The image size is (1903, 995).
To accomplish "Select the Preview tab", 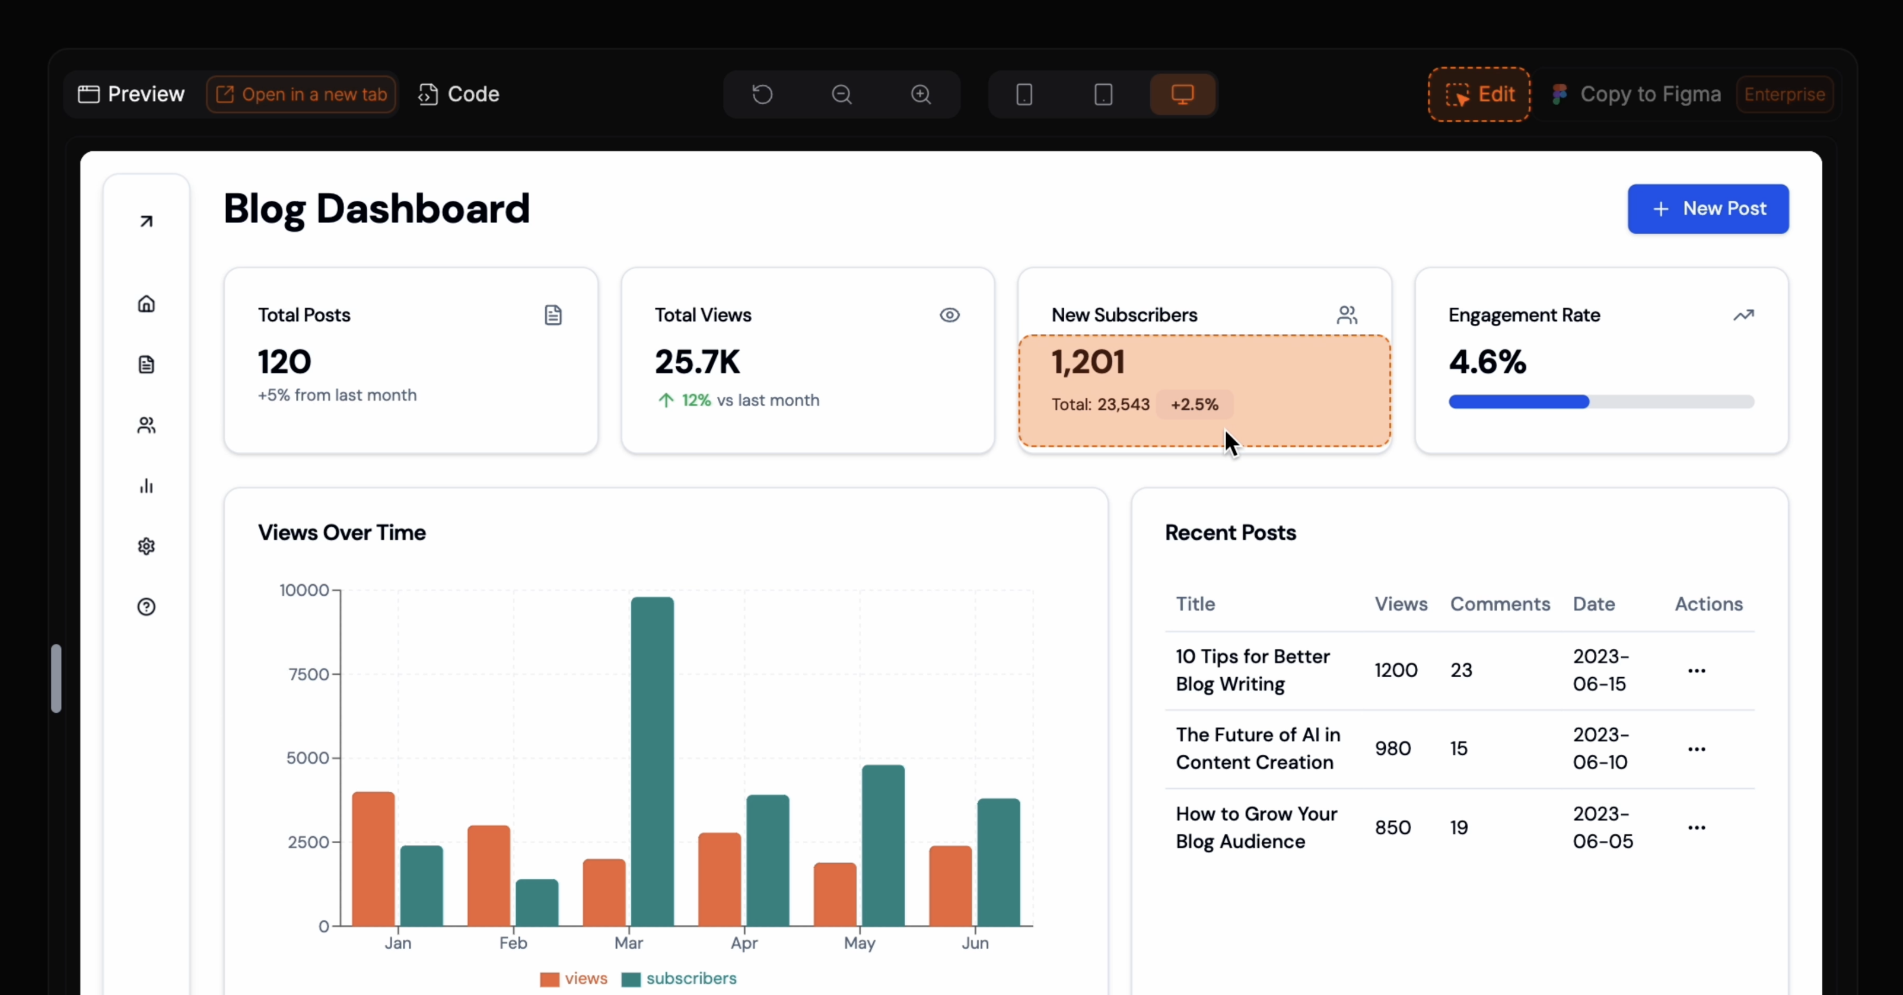I will point(132,94).
